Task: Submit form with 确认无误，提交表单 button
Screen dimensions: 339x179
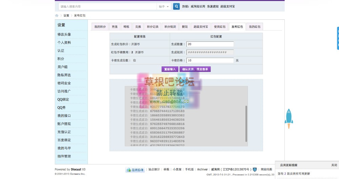Action: click(195, 69)
